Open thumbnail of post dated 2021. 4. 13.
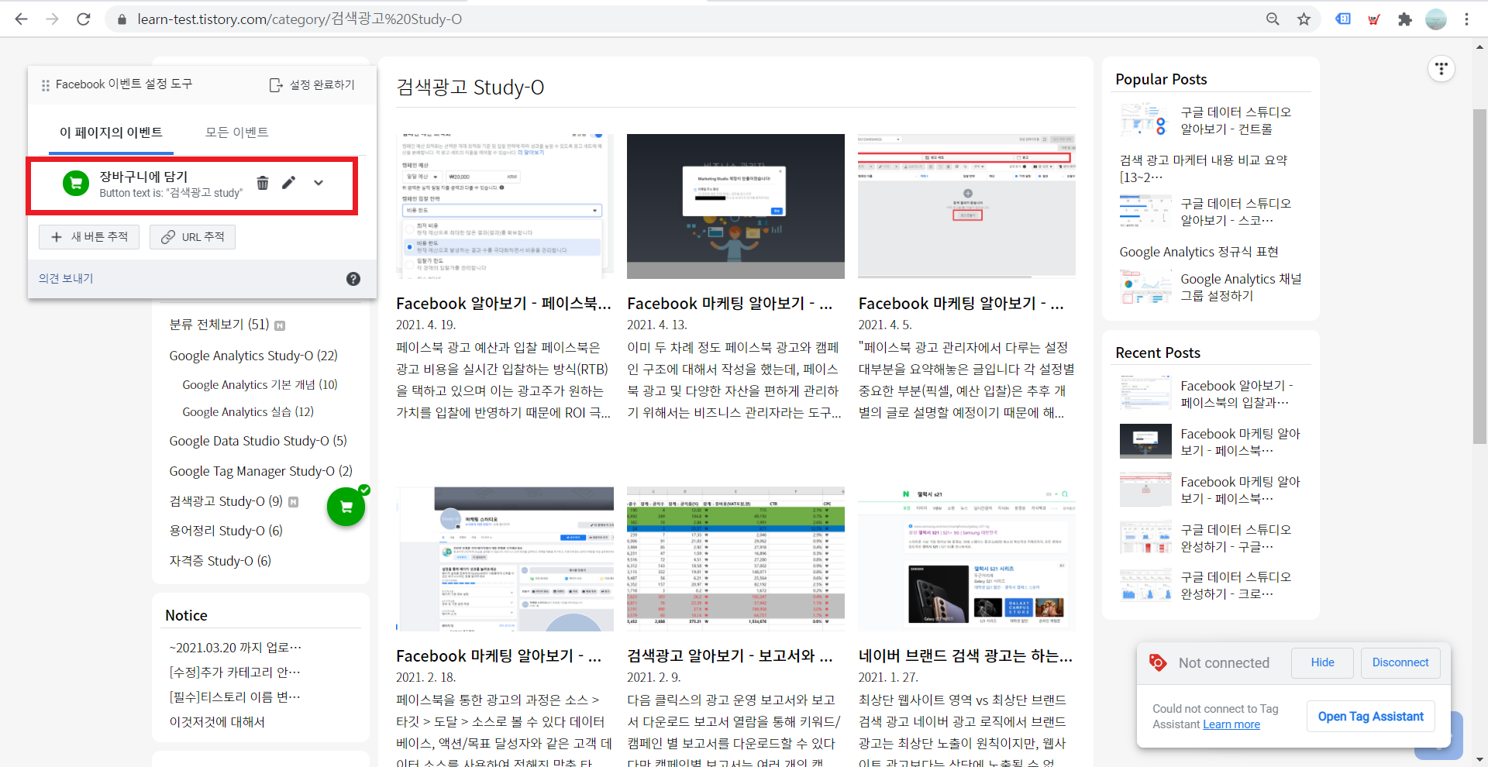This screenshot has width=1488, height=767. click(x=735, y=206)
